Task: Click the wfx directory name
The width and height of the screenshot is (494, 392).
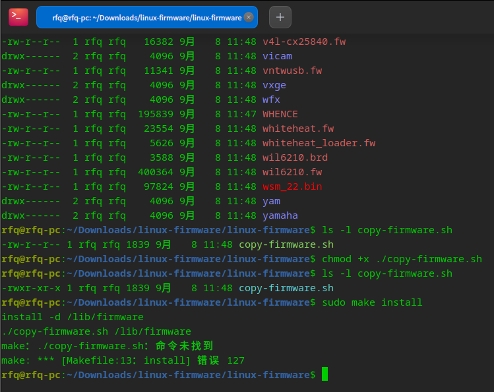Action: (271, 99)
